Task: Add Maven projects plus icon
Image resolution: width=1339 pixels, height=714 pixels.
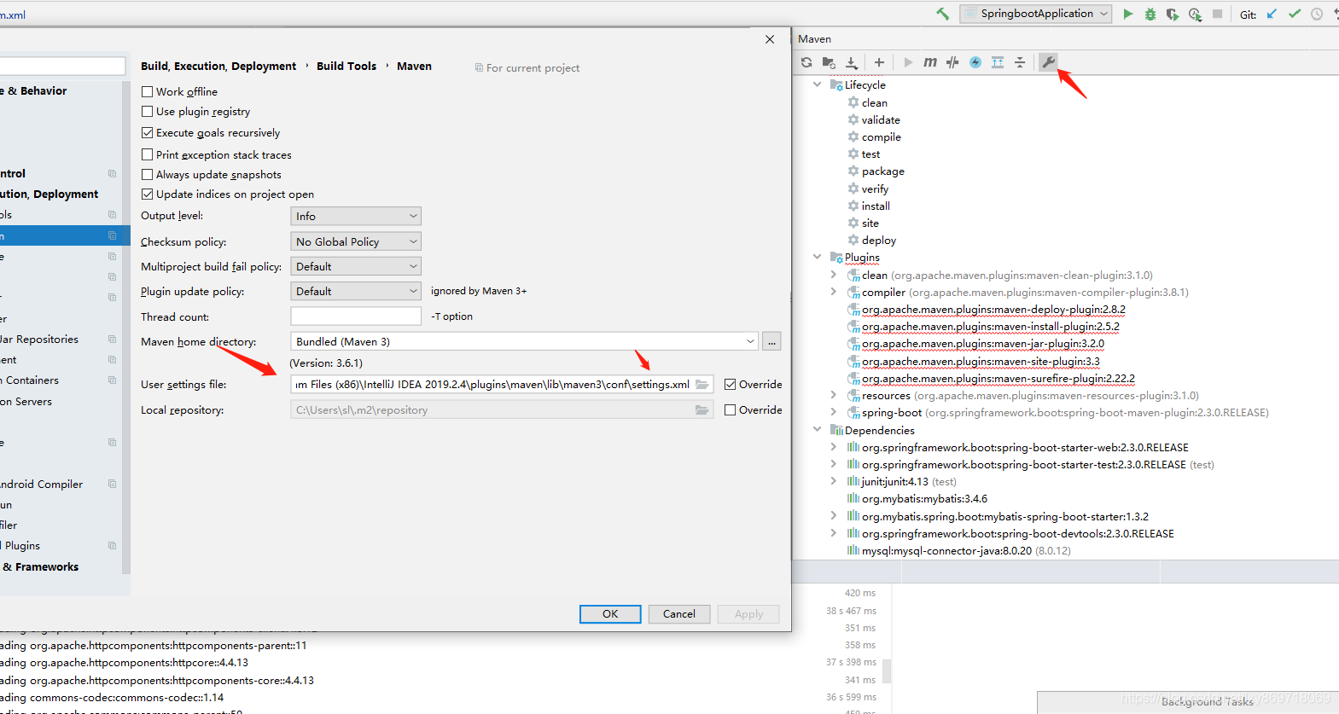Action: pos(879,62)
